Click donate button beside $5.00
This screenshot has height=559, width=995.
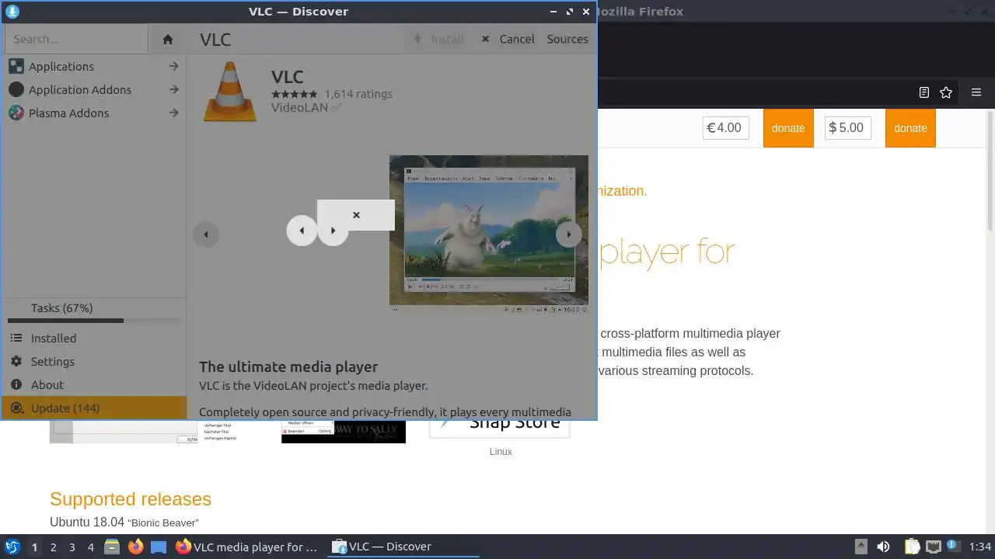(910, 128)
